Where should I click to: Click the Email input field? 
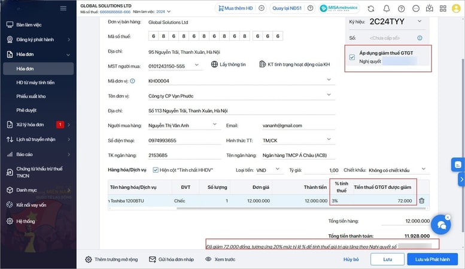(x=296, y=125)
